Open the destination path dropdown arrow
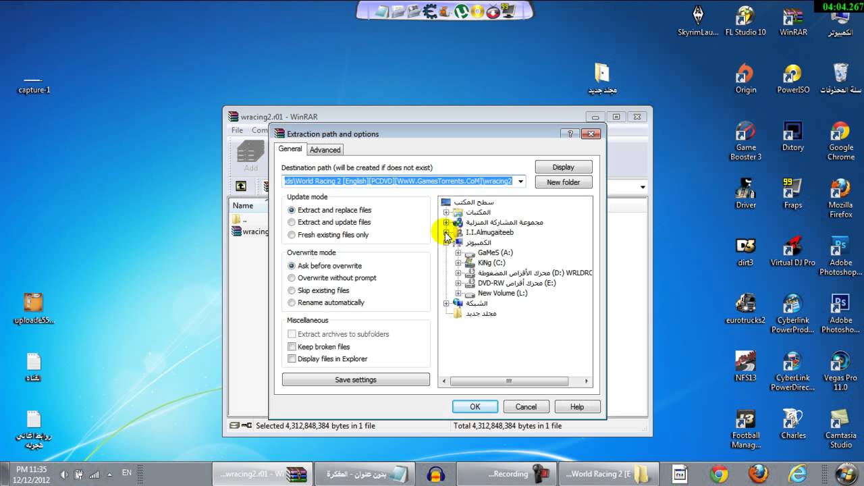Viewport: 864px width, 486px height. [x=520, y=181]
